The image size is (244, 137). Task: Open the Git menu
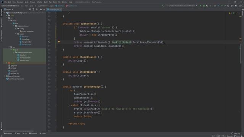(x=59, y=2)
